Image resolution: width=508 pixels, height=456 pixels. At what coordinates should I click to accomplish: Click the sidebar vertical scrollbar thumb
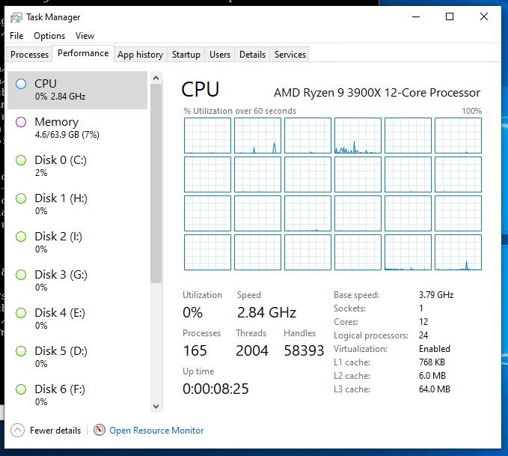[156, 183]
